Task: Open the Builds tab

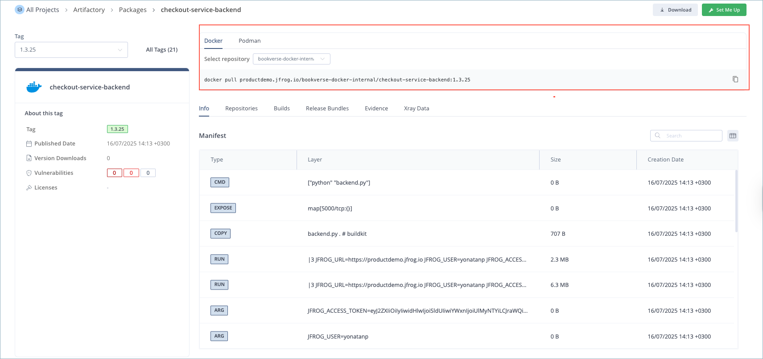Action: [x=282, y=108]
